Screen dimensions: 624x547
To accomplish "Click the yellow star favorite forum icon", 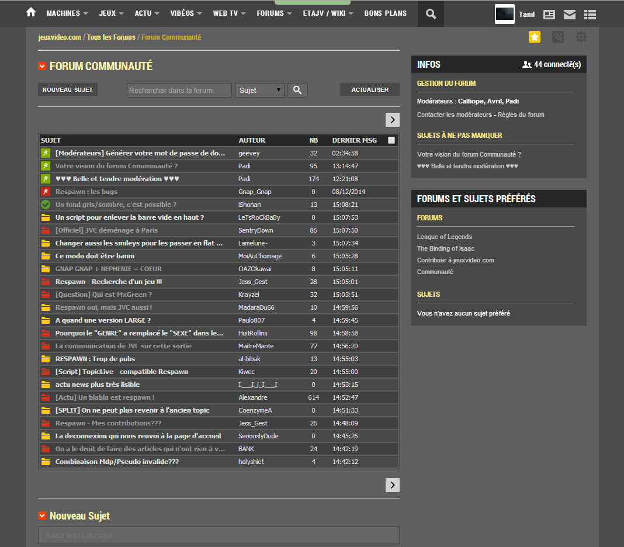I will [535, 37].
